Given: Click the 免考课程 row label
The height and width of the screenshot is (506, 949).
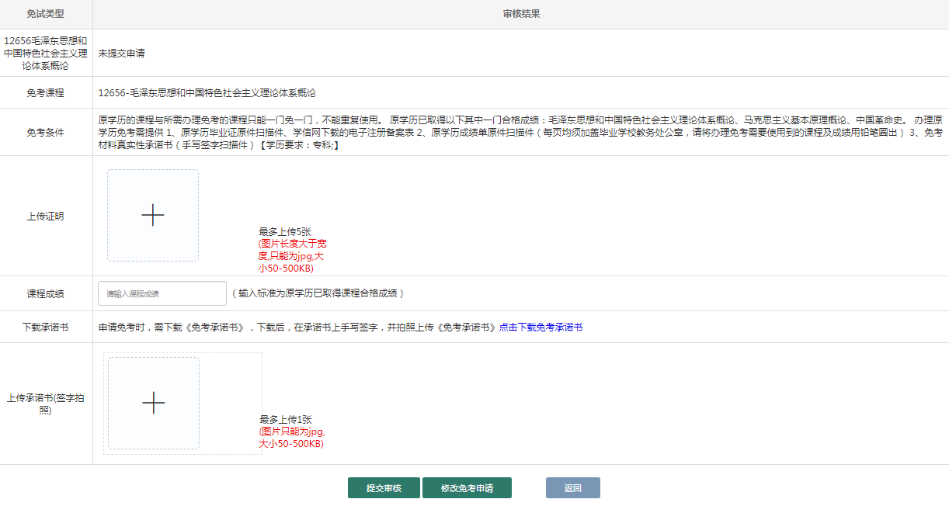Looking at the screenshot, I should [x=46, y=93].
